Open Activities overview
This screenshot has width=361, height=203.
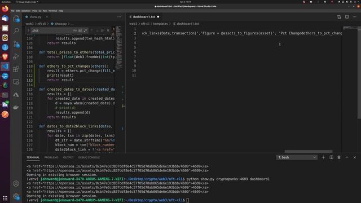pyautogui.click(x=6, y=2)
